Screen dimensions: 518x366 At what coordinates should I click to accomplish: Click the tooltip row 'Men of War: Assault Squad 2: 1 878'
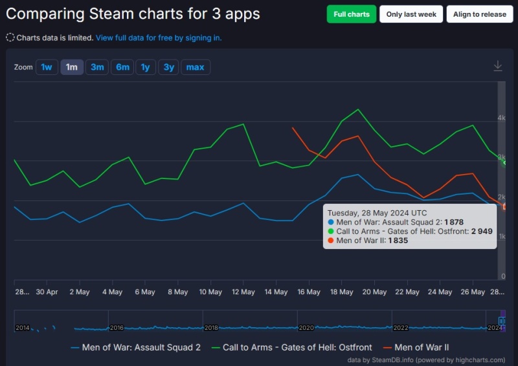click(x=396, y=222)
